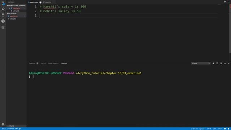Viewport: 231px width, 130px height.
Task: Open the Debug view in activity bar
Action: point(3,21)
